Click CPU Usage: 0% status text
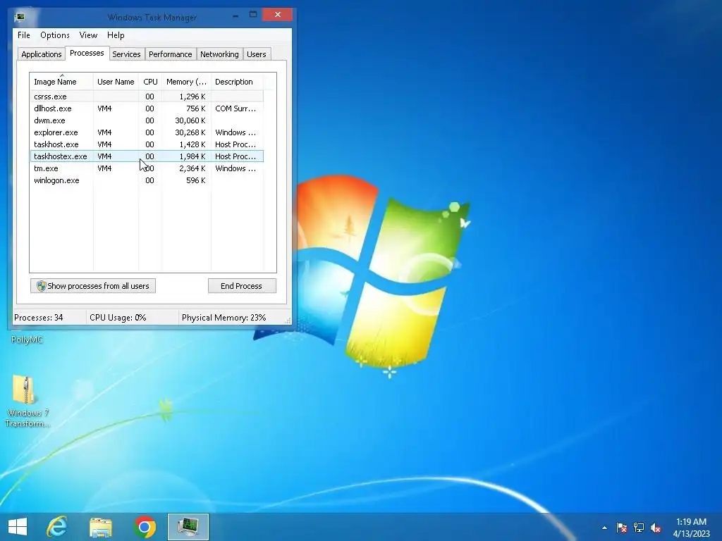Image resolution: width=722 pixels, height=541 pixels. pos(118,318)
